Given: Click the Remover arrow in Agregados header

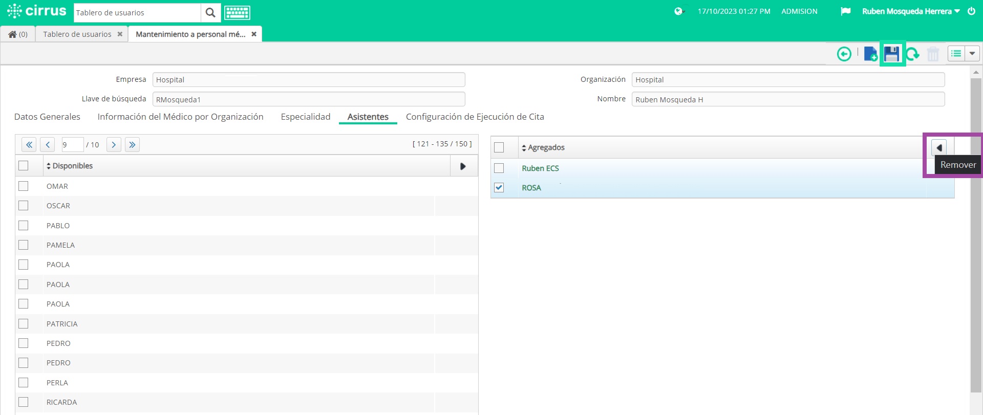Looking at the screenshot, I should 939,148.
